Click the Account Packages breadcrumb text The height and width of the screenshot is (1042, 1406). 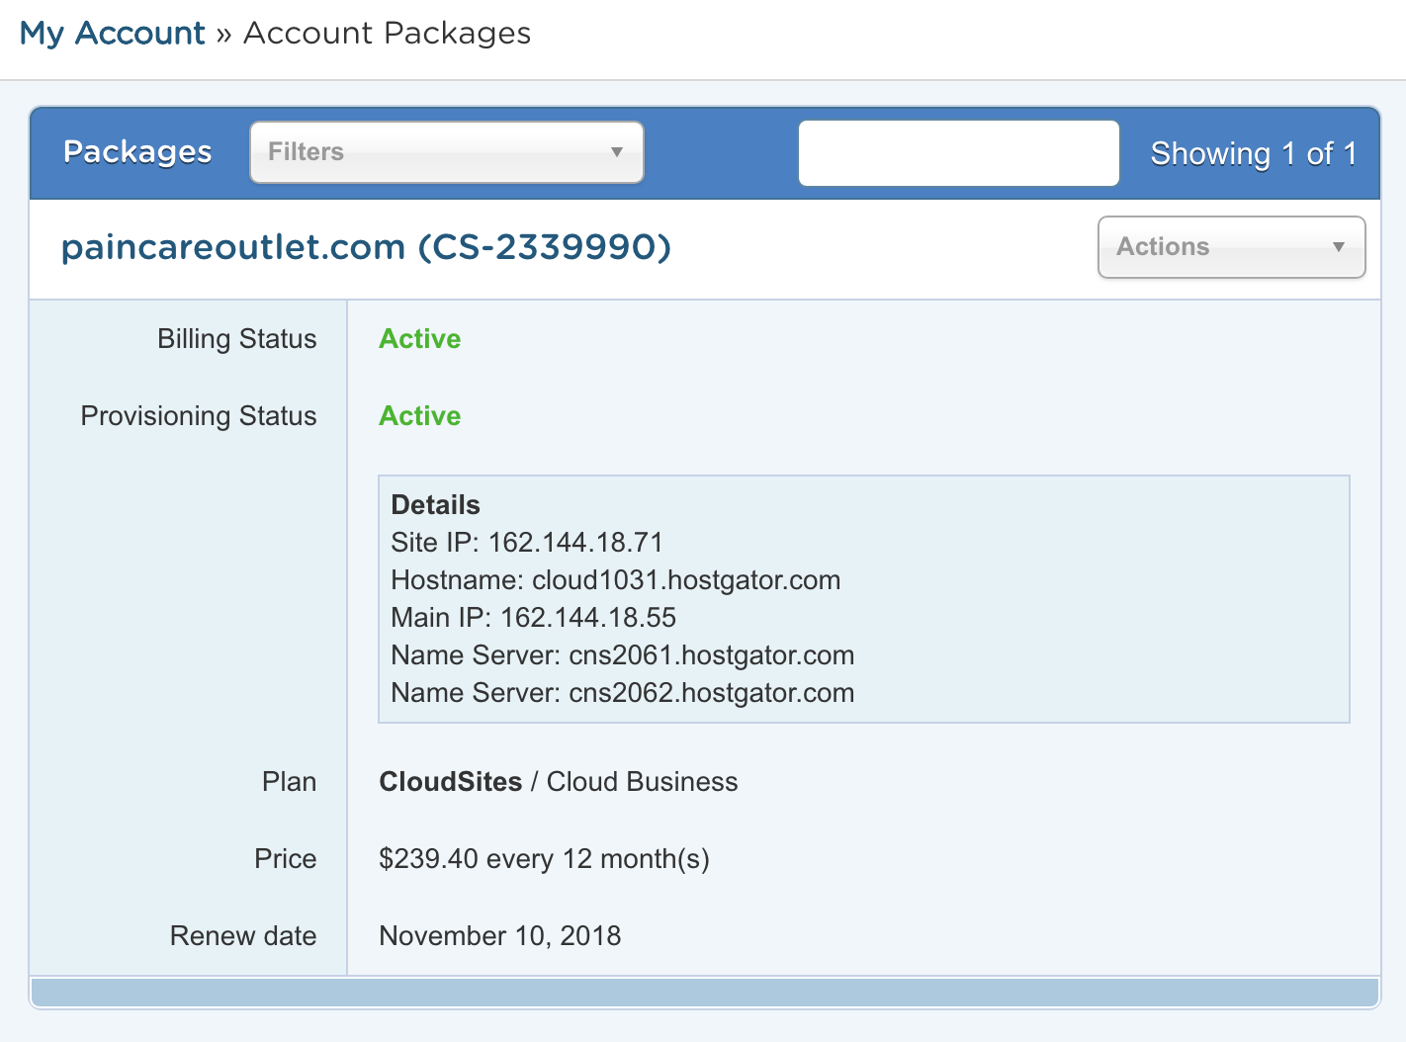[x=387, y=34]
